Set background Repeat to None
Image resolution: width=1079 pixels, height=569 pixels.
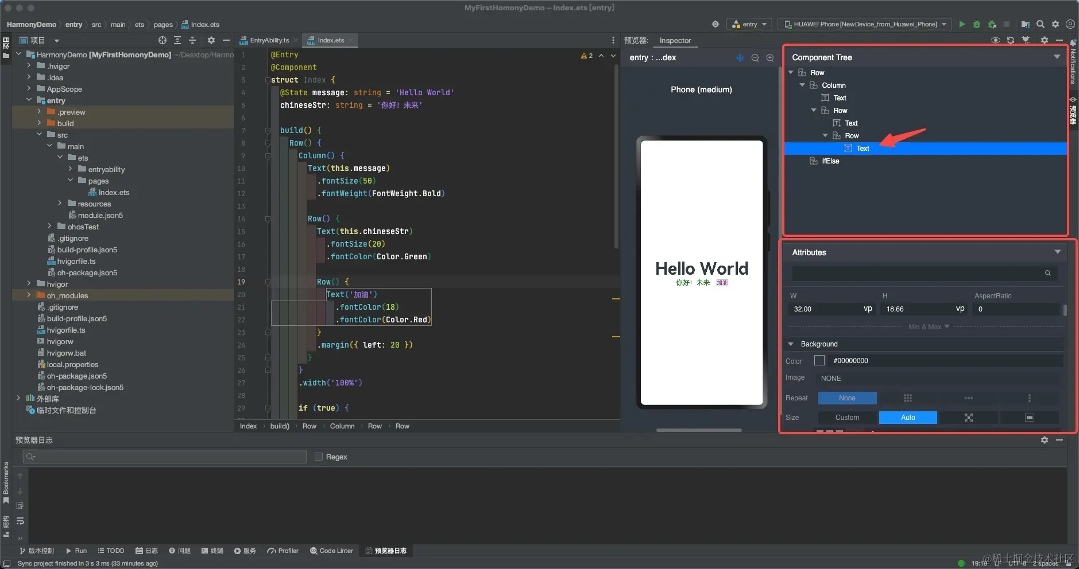847,398
